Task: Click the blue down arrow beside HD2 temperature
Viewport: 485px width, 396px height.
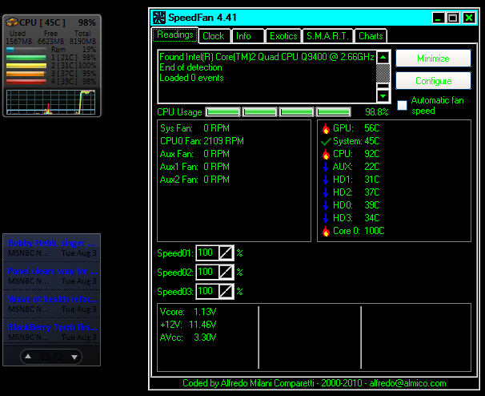Action: [326, 192]
